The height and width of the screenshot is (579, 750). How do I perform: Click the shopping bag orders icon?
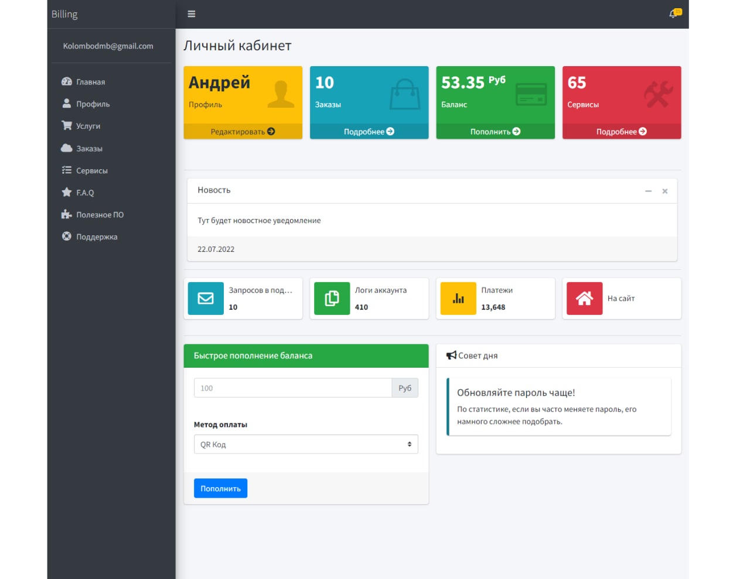(x=405, y=94)
